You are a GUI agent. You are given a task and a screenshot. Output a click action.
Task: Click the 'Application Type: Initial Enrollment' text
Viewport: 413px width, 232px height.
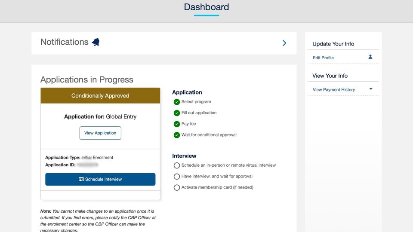[79, 157]
